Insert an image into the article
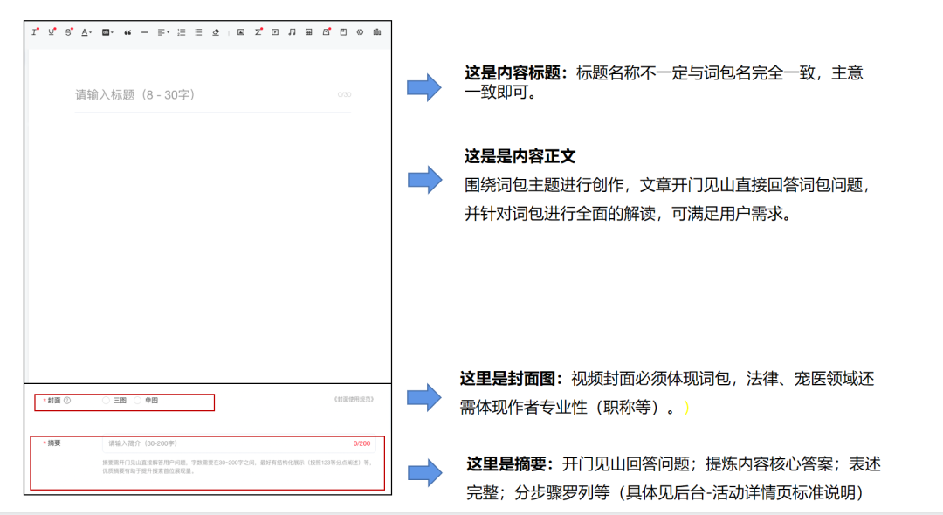This screenshot has height=515, width=943. (x=241, y=32)
